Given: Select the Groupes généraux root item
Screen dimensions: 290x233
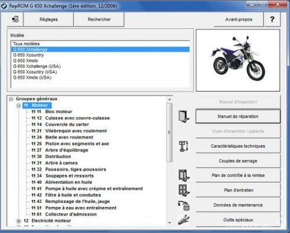Looking at the screenshot, I should tap(37, 99).
